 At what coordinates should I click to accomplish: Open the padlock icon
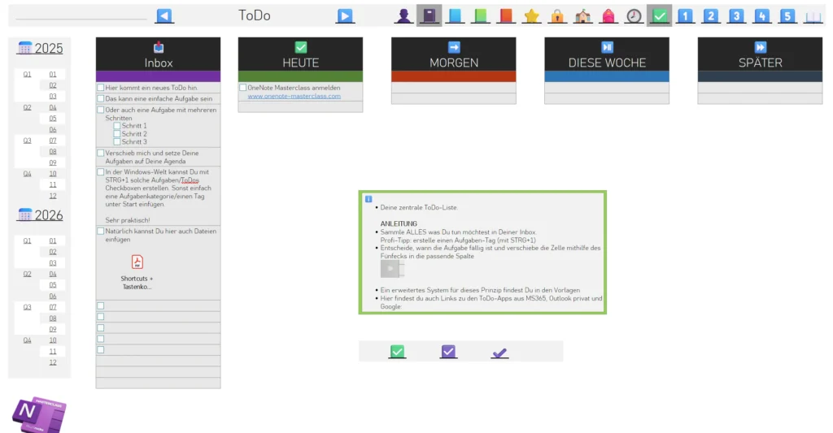557,16
